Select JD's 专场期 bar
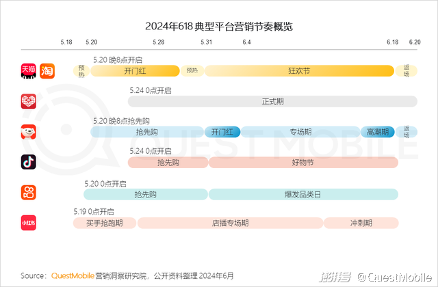Viewport: 438px width, 287px height. click(x=300, y=132)
